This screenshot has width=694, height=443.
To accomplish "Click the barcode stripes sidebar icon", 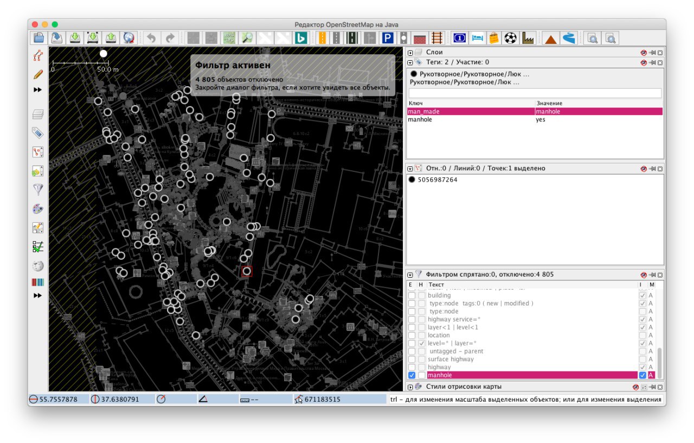I will coord(37,283).
